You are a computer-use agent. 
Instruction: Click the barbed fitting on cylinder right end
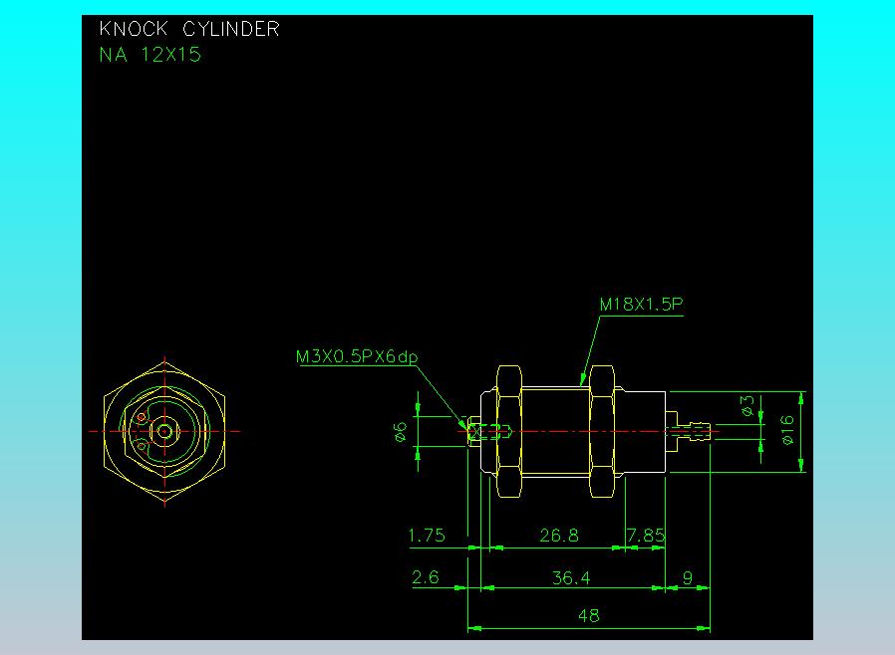[689, 432]
